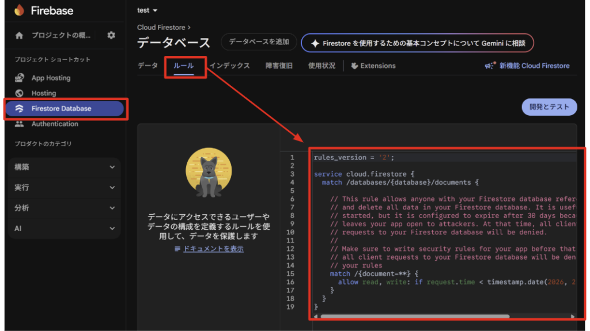The image size is (590, 331).
Task: Click the App Hosting sidebar icon
Action: (x=20, y=78)
